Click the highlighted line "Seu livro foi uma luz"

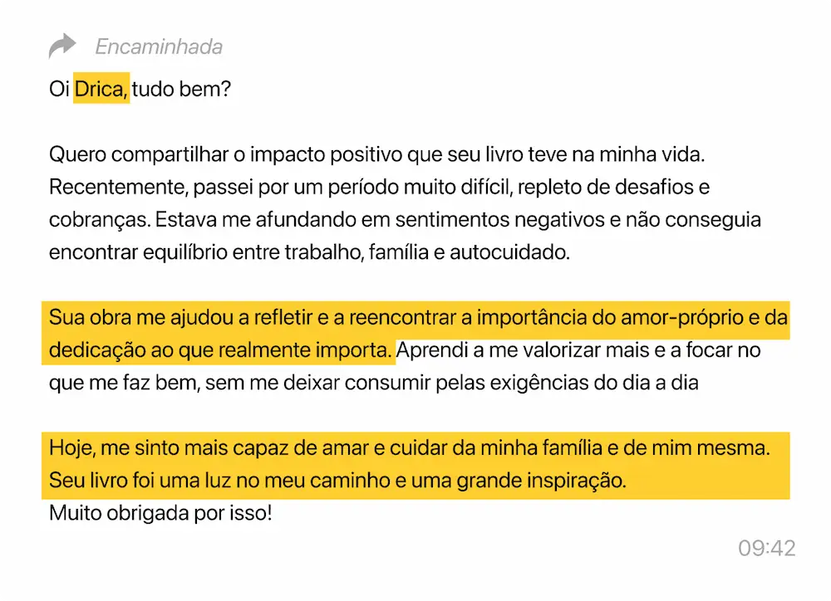coord(337,481)
